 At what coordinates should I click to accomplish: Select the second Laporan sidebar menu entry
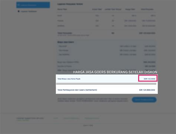[x=29, y=11]
